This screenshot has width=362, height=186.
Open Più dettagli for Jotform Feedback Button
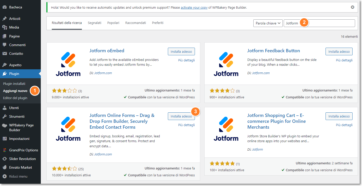(344, 60)
